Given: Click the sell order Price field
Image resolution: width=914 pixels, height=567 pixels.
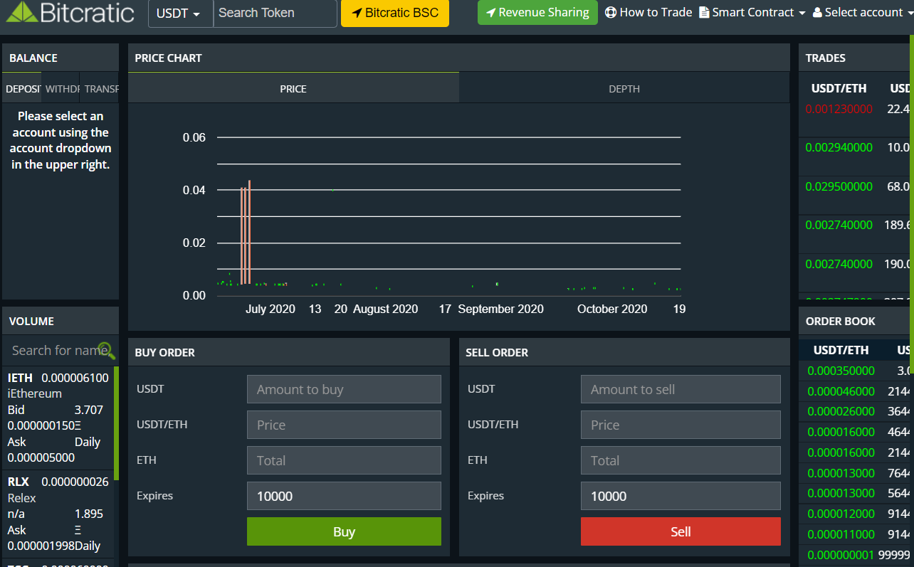Looking at the screenshot, I should 681,425.
